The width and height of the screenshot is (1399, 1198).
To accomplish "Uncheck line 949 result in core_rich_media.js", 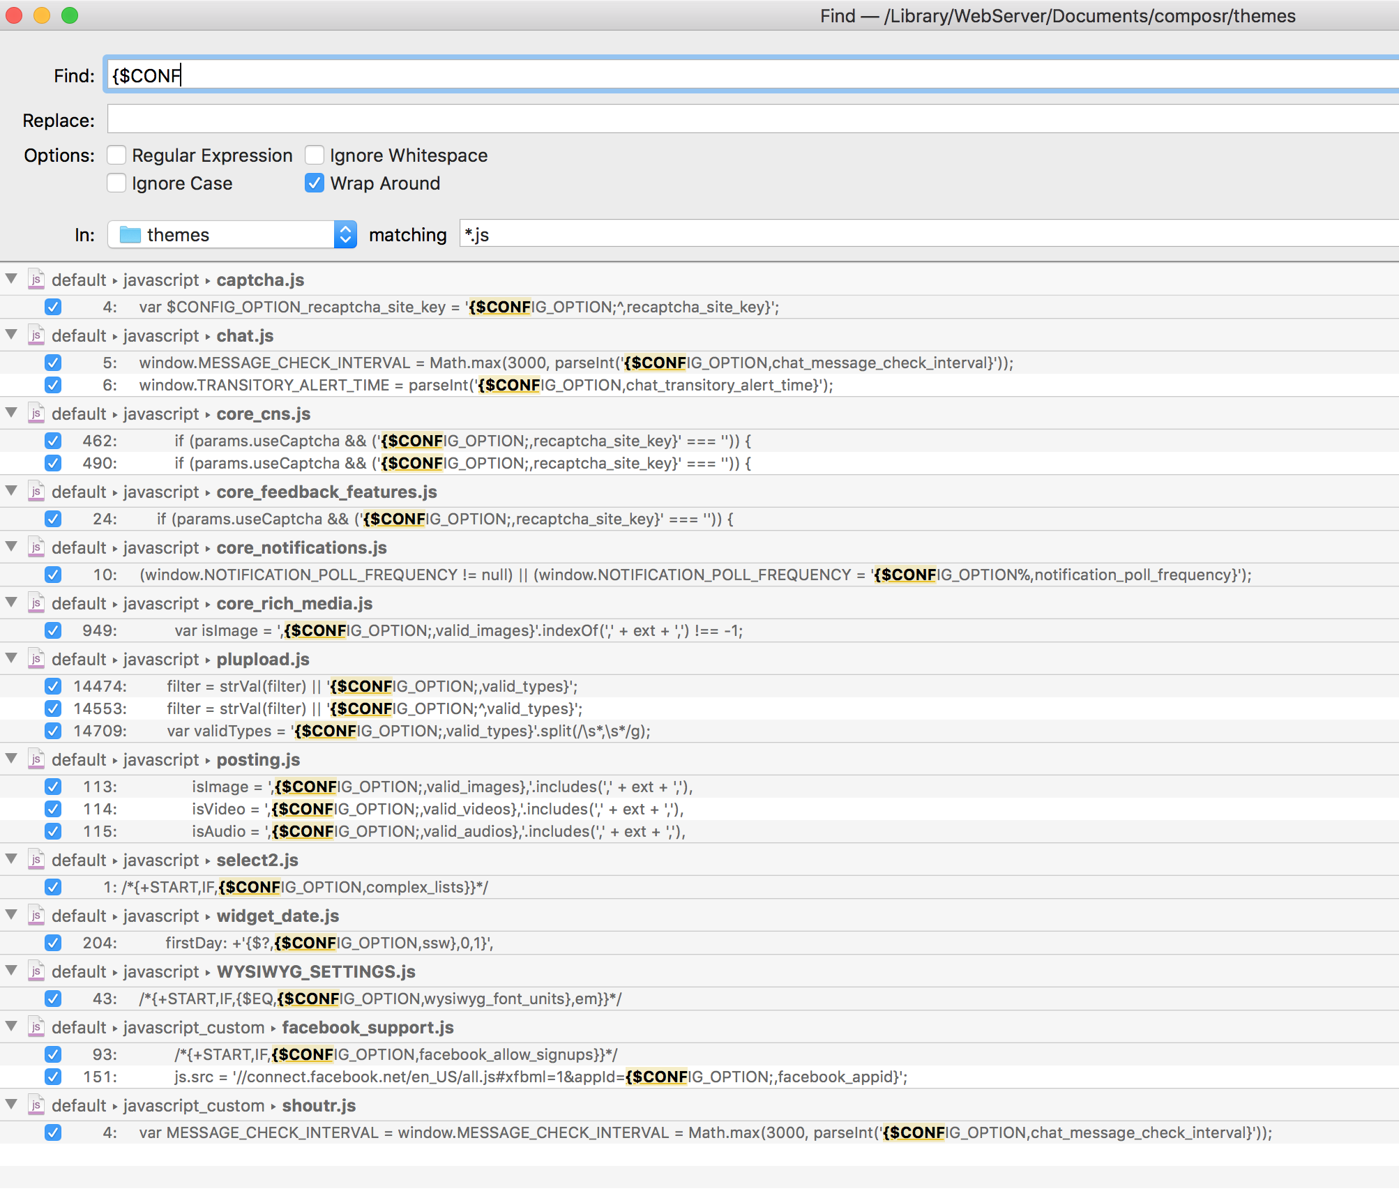I will click(x=53, y=630).
